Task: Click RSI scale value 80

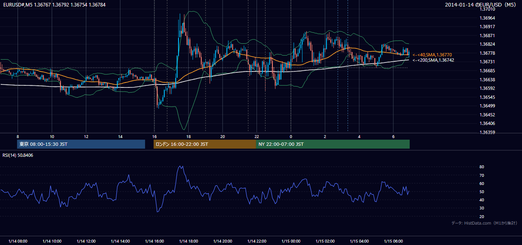Action: (482, 167)
